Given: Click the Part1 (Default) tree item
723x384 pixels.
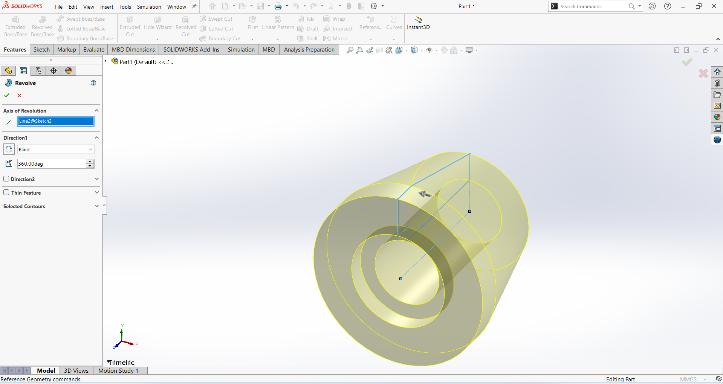Looking at the screenshot, I should 146,62.
